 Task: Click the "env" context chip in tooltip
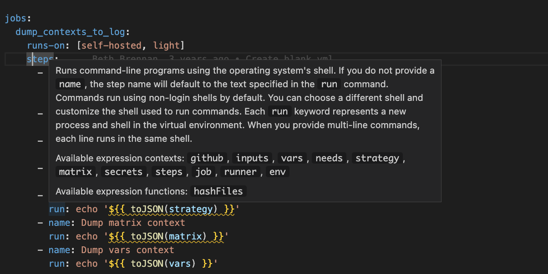point(278,172)
